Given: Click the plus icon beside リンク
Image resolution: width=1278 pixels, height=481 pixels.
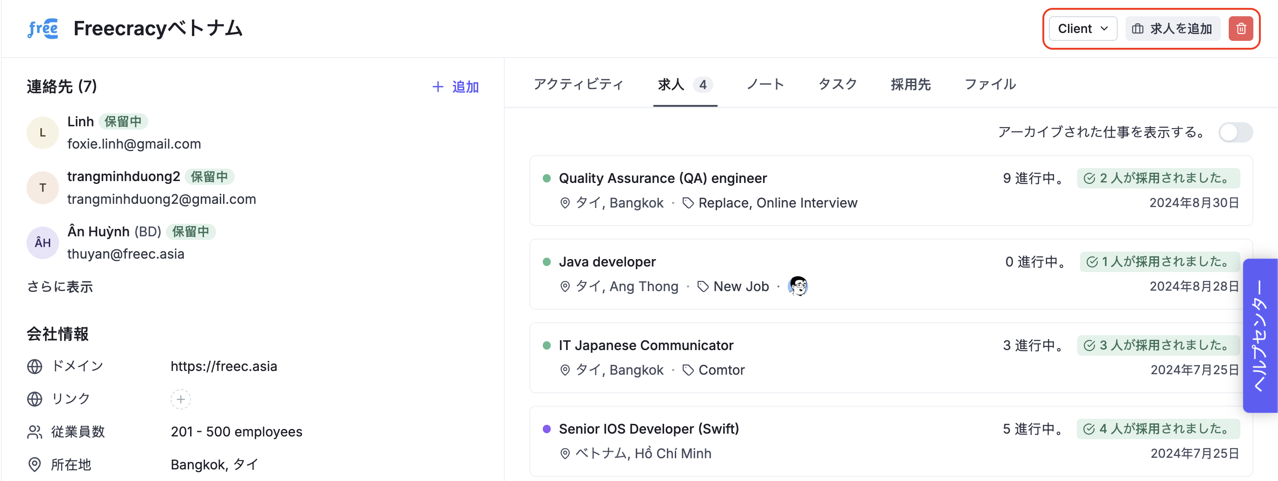Looking at the screenshot, I should [x=181, y=399].
